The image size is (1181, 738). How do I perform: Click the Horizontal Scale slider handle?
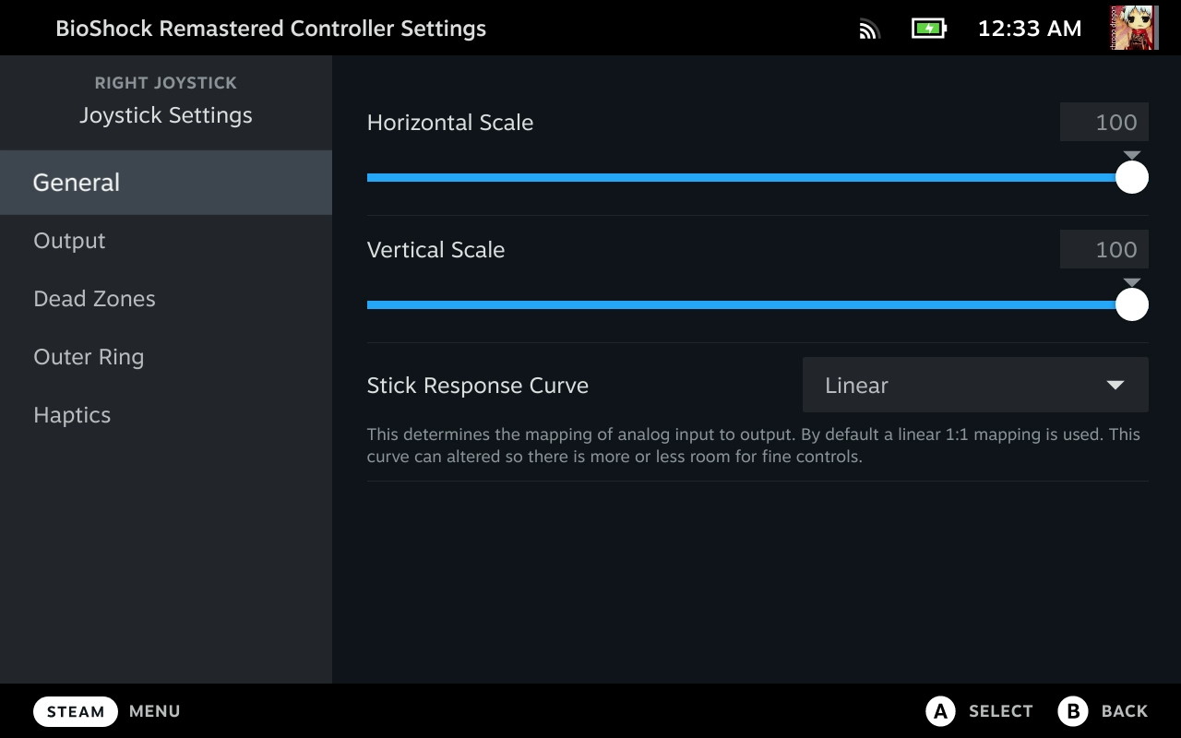click(1131, 177)
